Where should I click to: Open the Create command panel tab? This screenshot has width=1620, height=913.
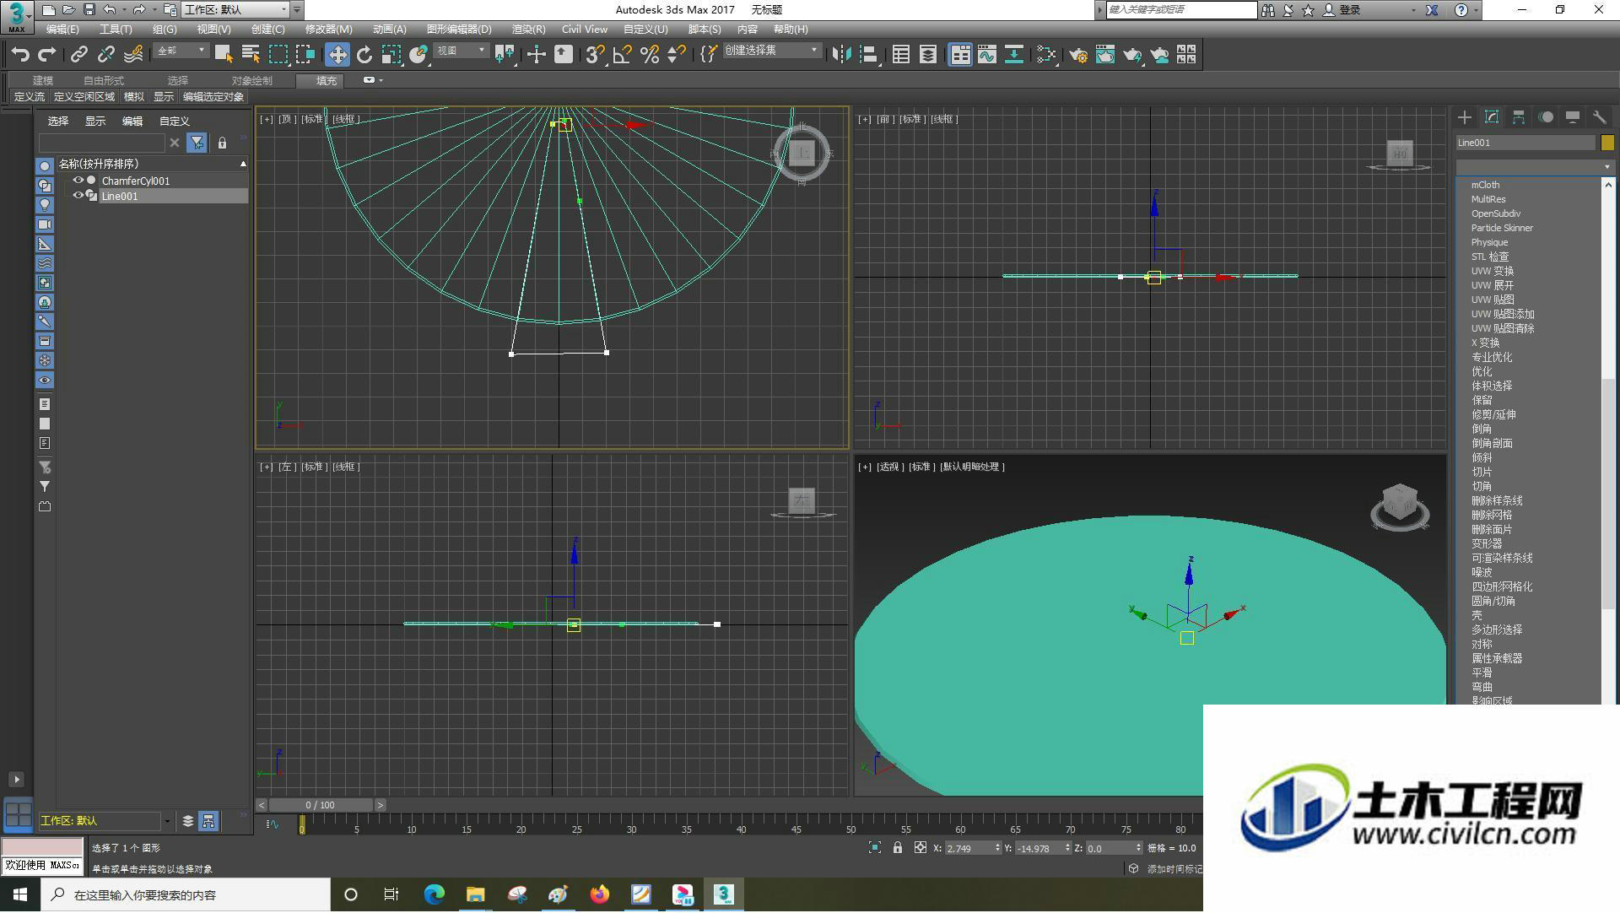point(1465,117)
